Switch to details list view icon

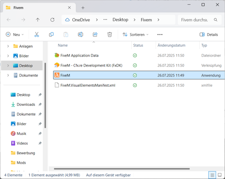(x=212, y=175)
